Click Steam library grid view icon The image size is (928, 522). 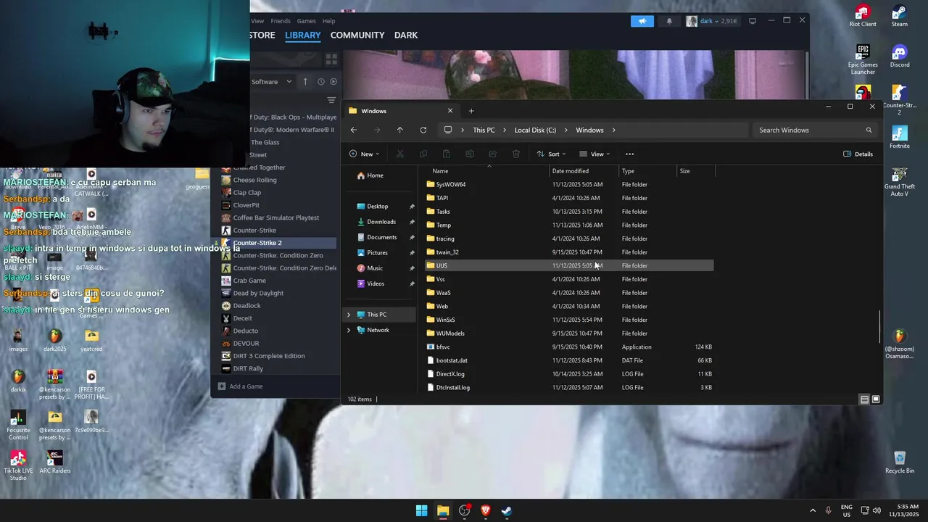331,59
